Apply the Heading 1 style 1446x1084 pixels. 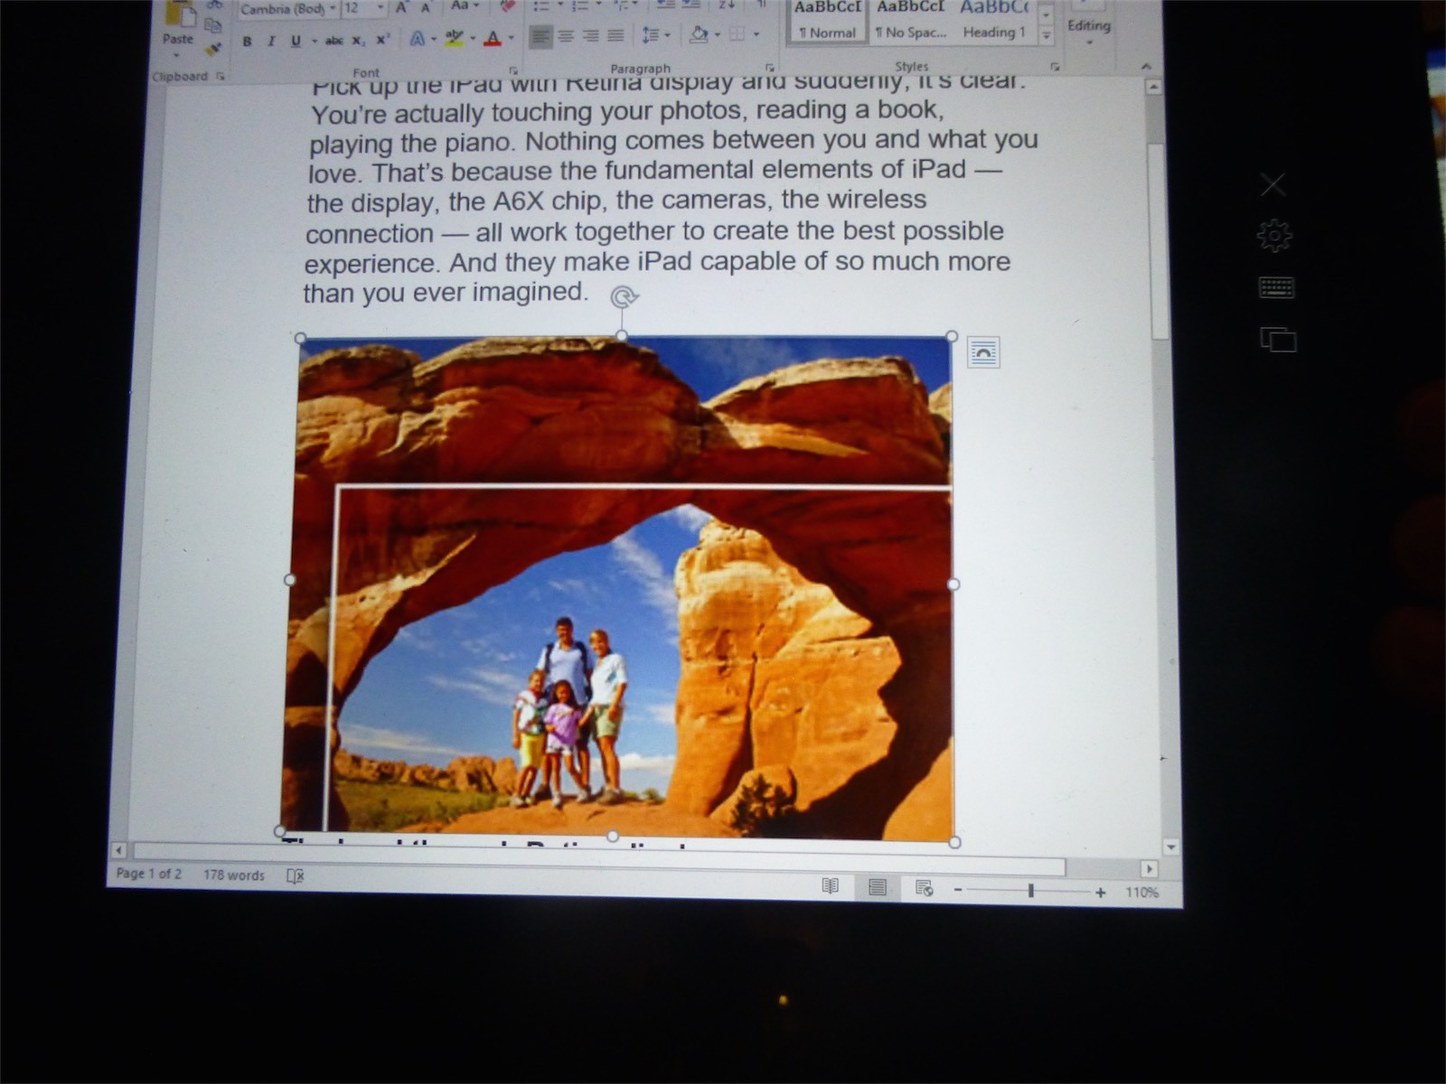[x=994, y=20]
